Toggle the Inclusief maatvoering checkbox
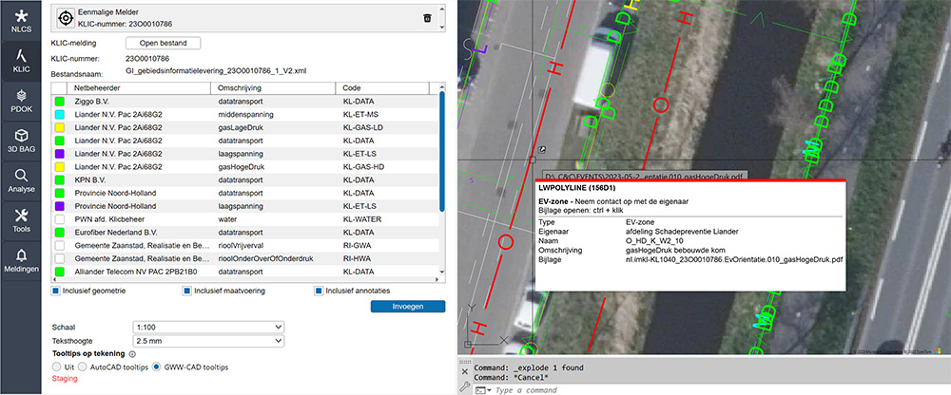 click(x=186, y=291)
